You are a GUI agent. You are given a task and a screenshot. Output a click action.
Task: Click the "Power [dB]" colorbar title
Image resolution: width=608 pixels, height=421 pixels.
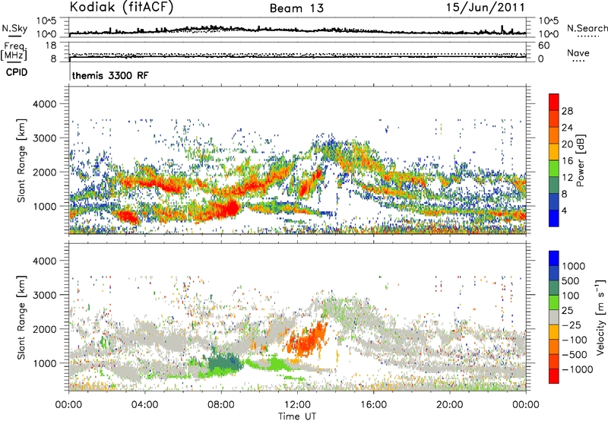click(x=580, y=160)
